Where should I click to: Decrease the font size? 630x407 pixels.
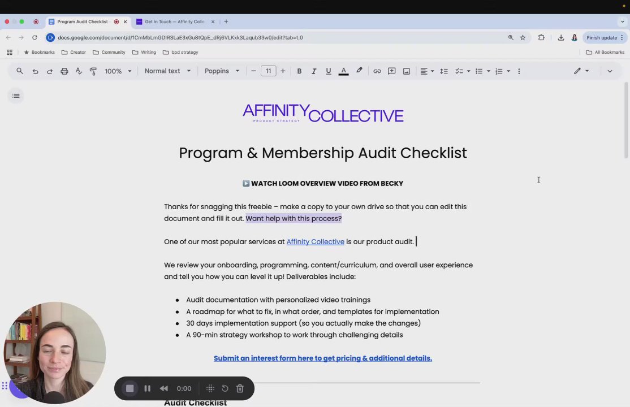pos(253,71)
